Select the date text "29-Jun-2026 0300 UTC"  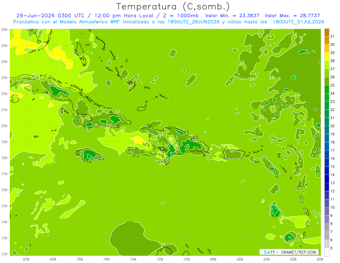(x=50, y=16)
